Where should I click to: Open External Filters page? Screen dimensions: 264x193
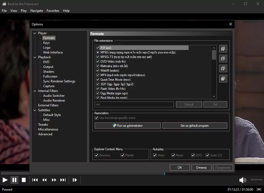click(x=48, y=105)
